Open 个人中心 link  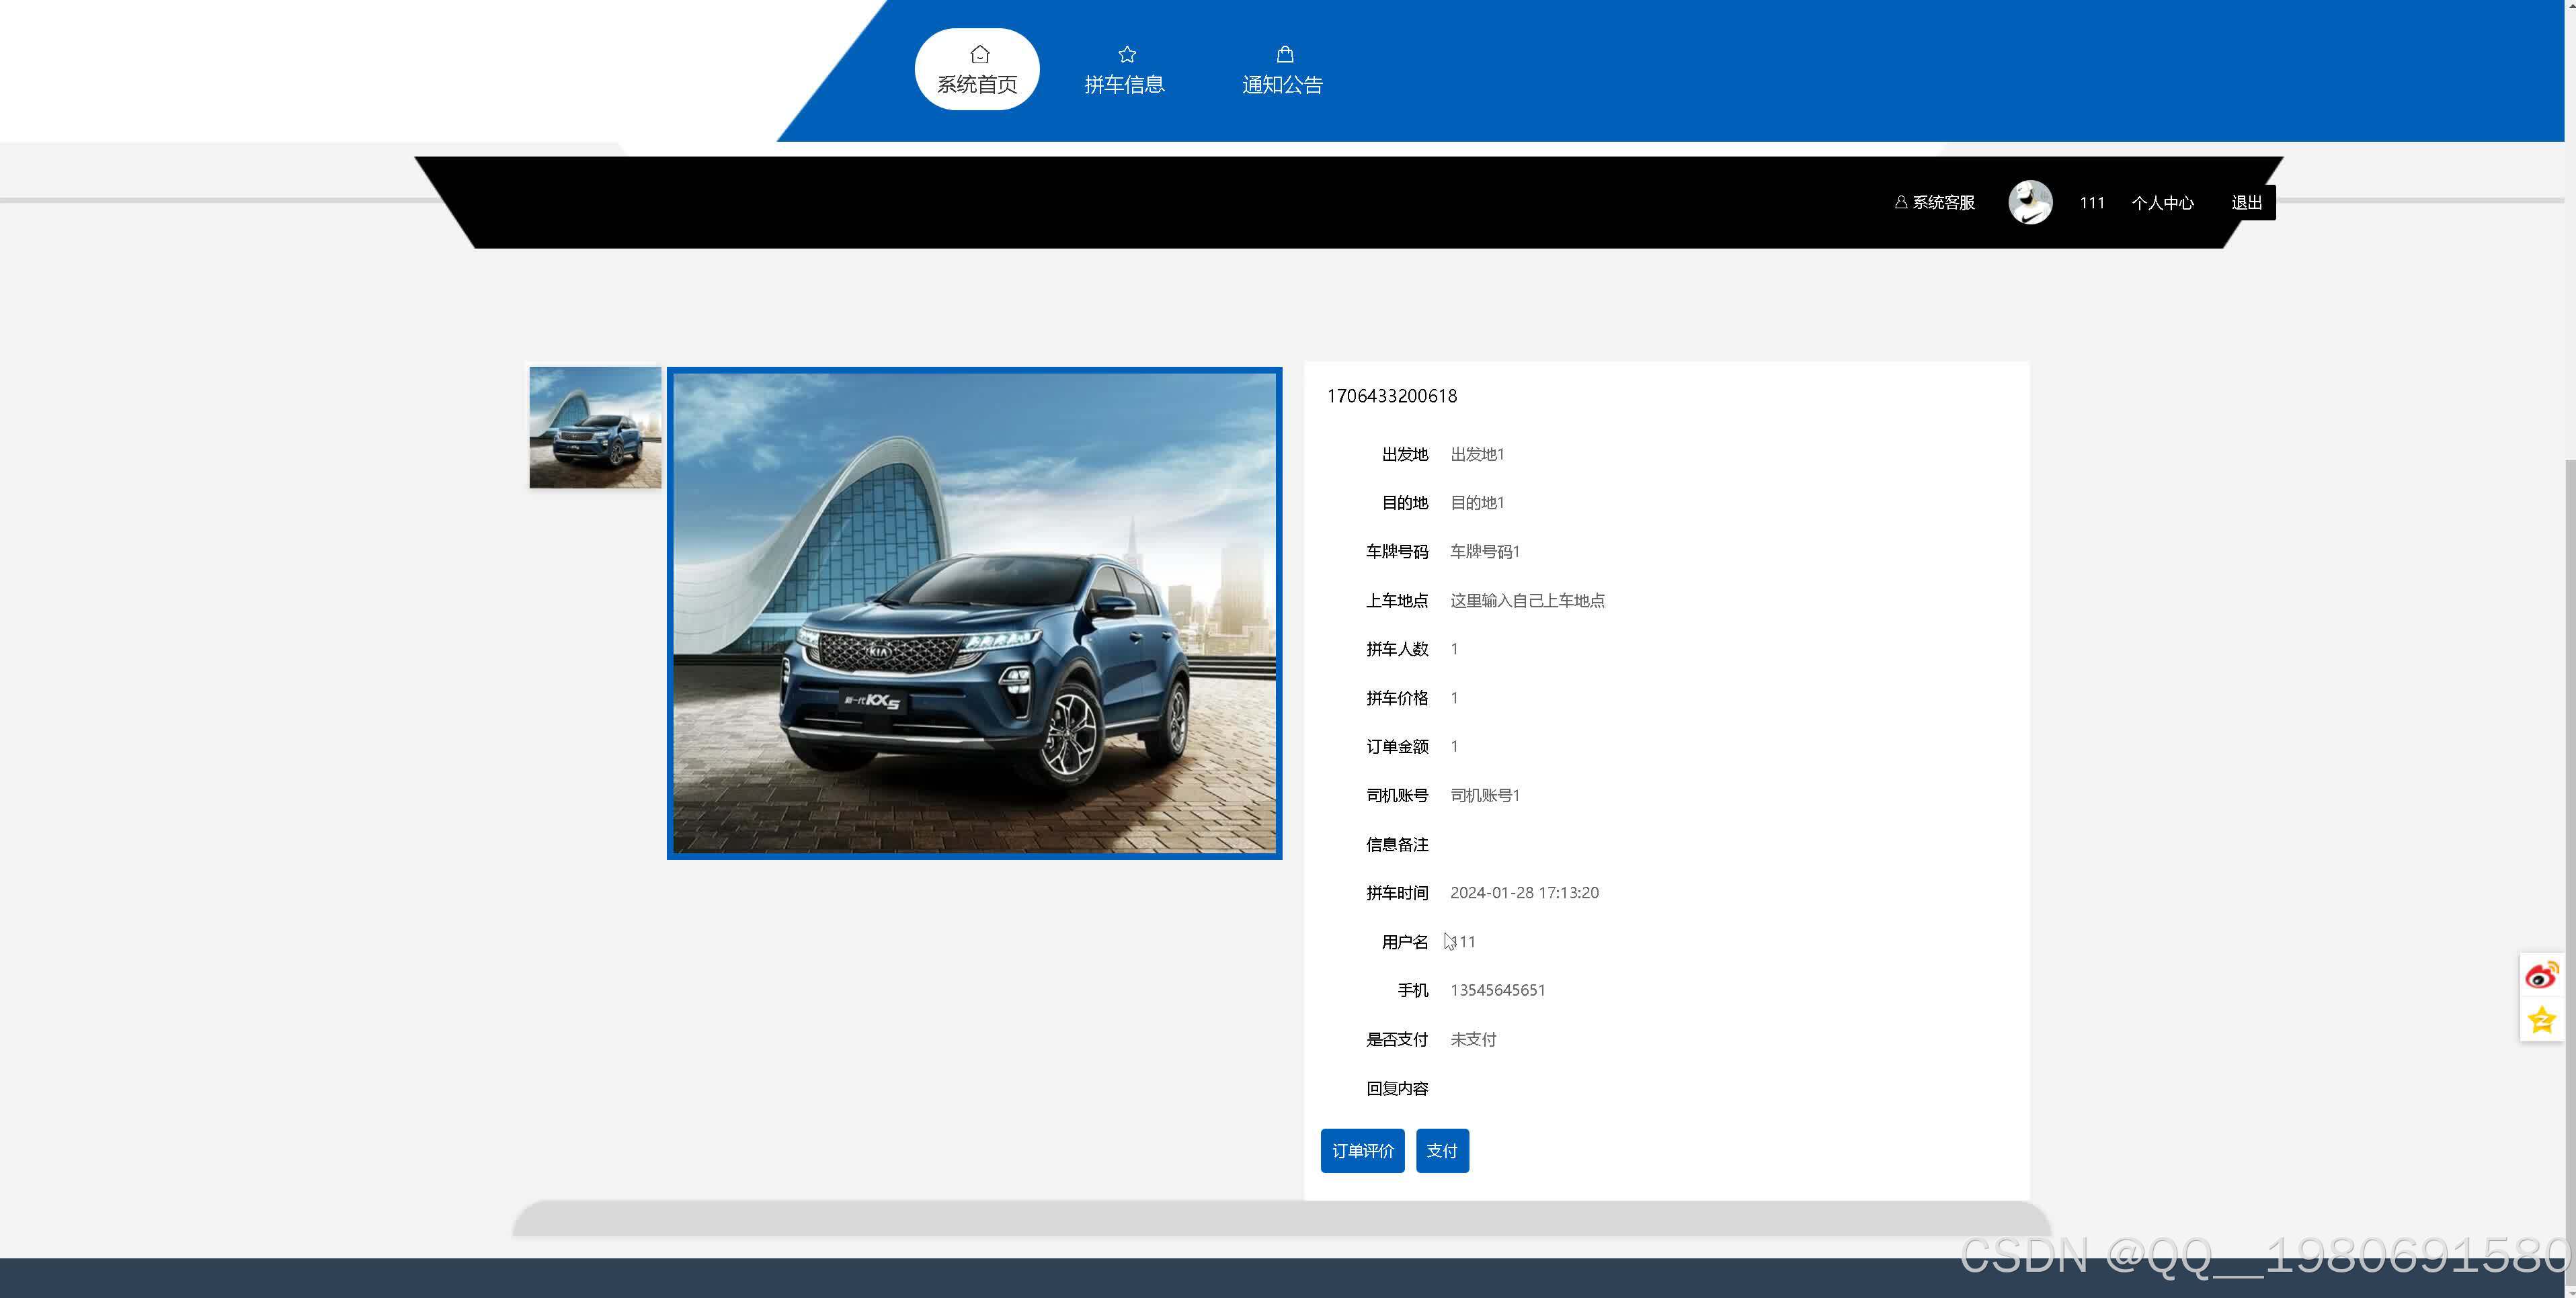(2162, 203)
